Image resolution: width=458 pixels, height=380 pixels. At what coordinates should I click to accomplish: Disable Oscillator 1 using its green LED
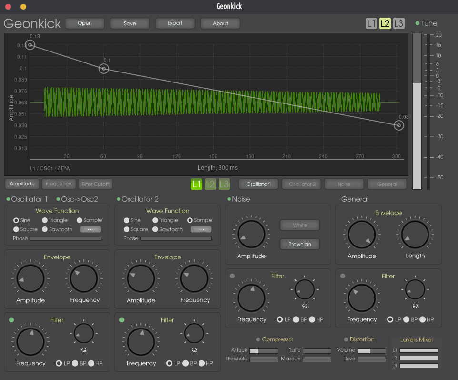point(8,199)
